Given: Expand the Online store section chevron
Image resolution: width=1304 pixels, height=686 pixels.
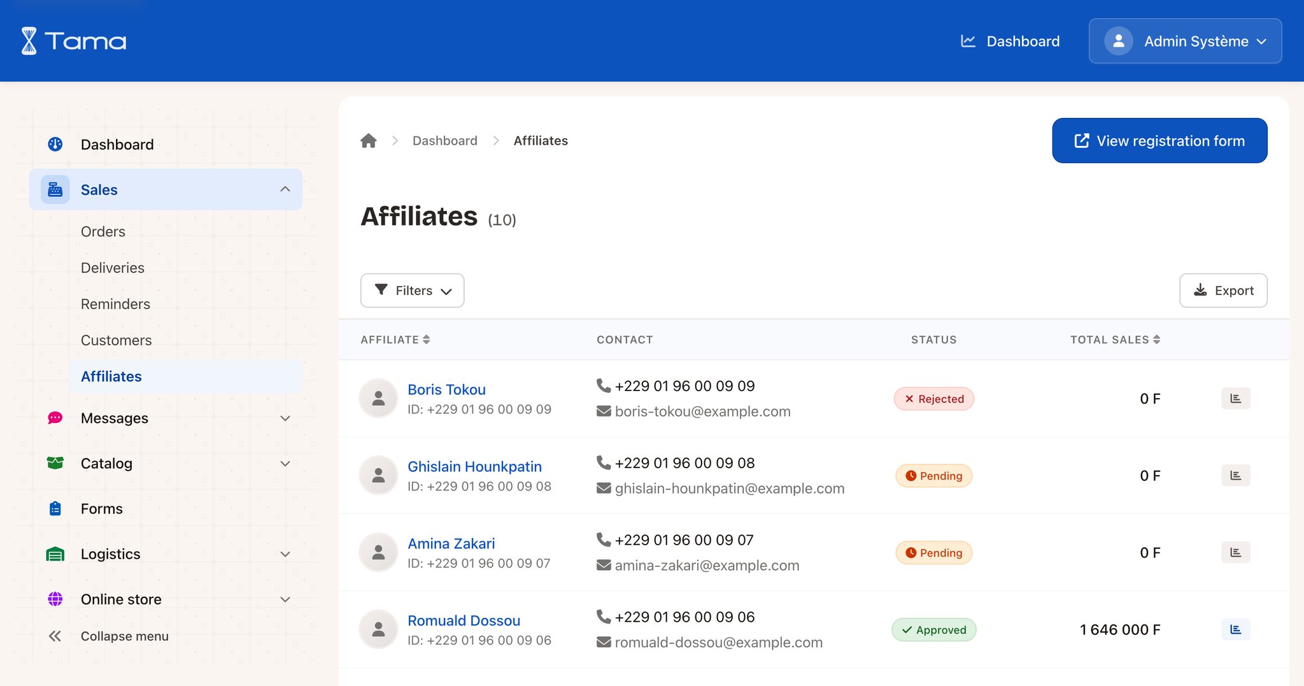Looking at the screenshot, I should point(285,599).
